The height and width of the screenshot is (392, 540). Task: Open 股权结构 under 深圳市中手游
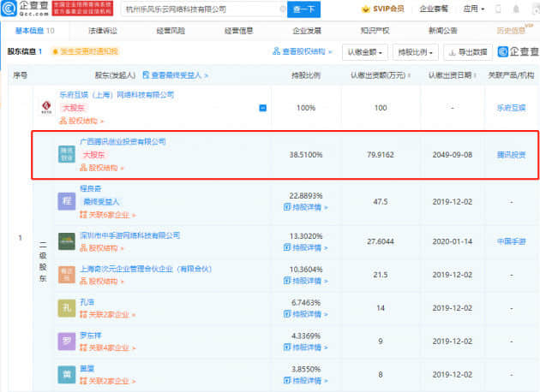coord(102,248)
